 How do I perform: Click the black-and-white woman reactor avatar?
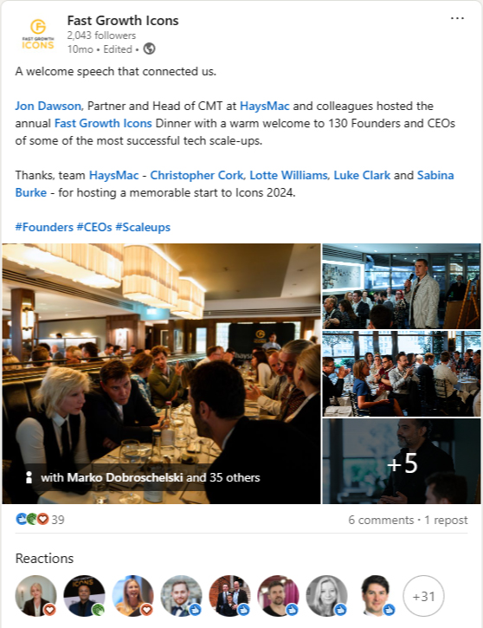326,596
